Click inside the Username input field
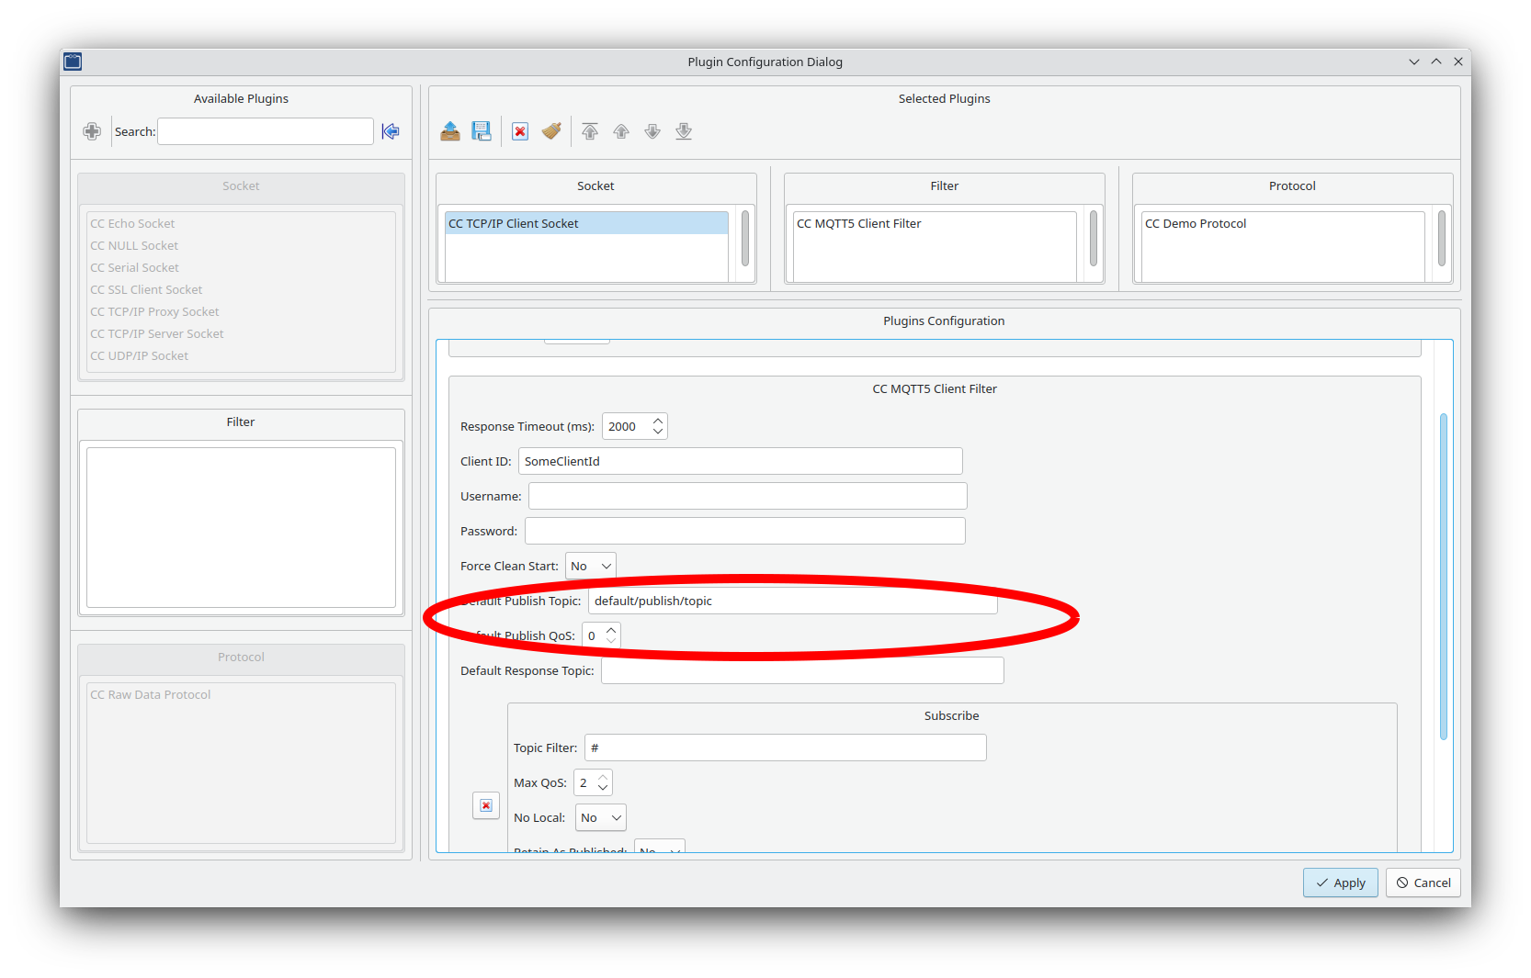 point(746,496)
